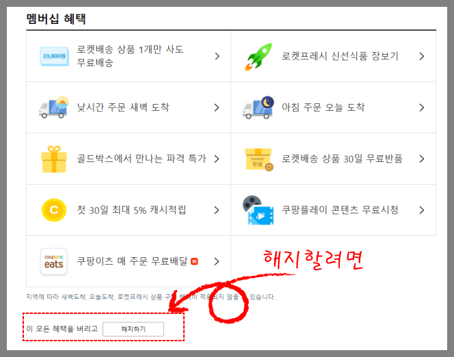Open 로켓배송 상품 30일 무료반품 text

[342, 159]
